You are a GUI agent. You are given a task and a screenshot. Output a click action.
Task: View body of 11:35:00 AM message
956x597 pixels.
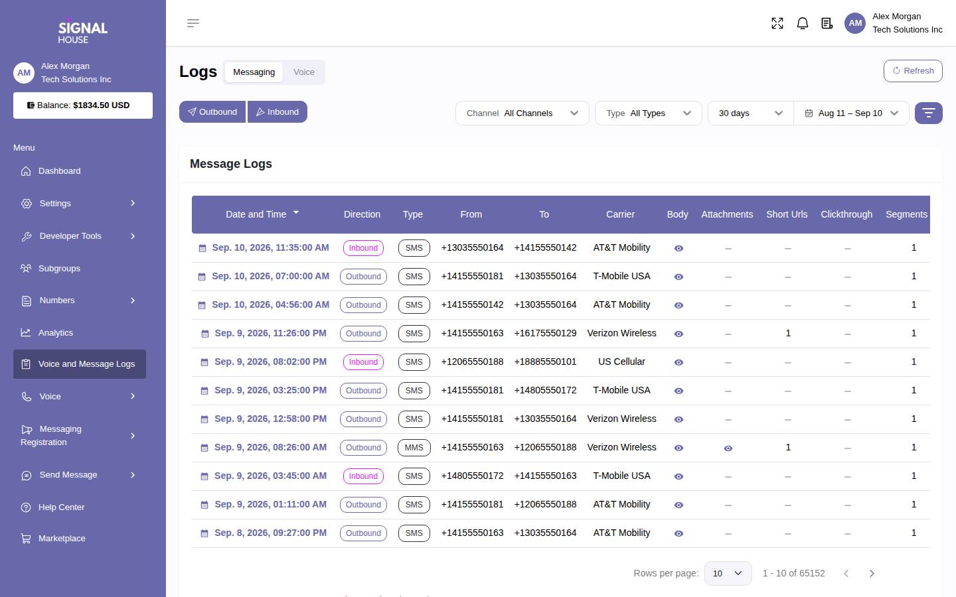(x=678, y=248)
